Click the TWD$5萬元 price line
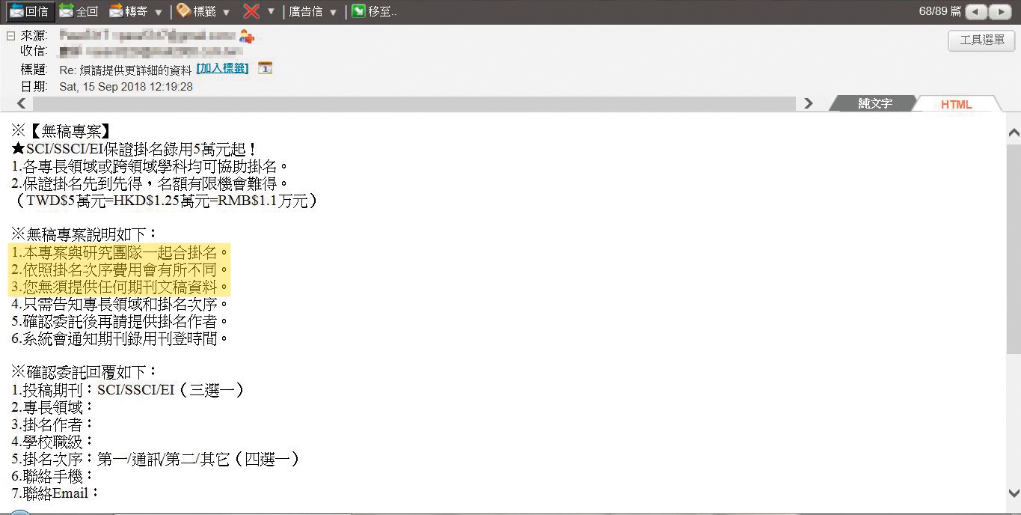 (x=166, y=201)
